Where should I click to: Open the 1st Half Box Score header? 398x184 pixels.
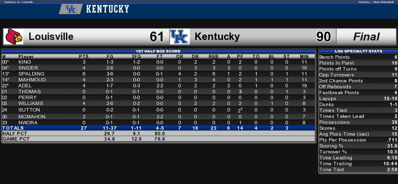(158, 51)
